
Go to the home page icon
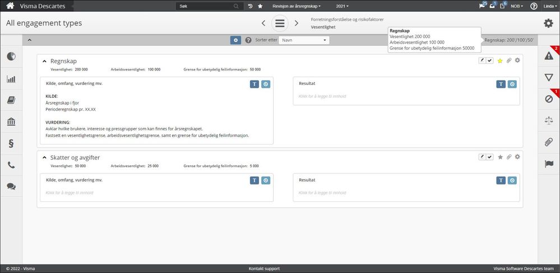tap(11, 6)
